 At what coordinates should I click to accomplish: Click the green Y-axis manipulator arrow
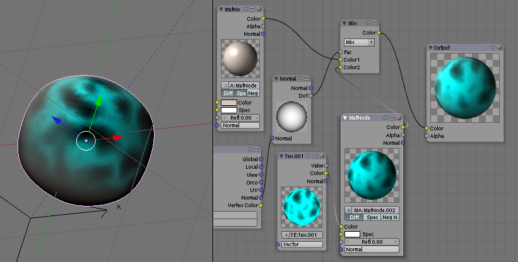click(98, 101)
